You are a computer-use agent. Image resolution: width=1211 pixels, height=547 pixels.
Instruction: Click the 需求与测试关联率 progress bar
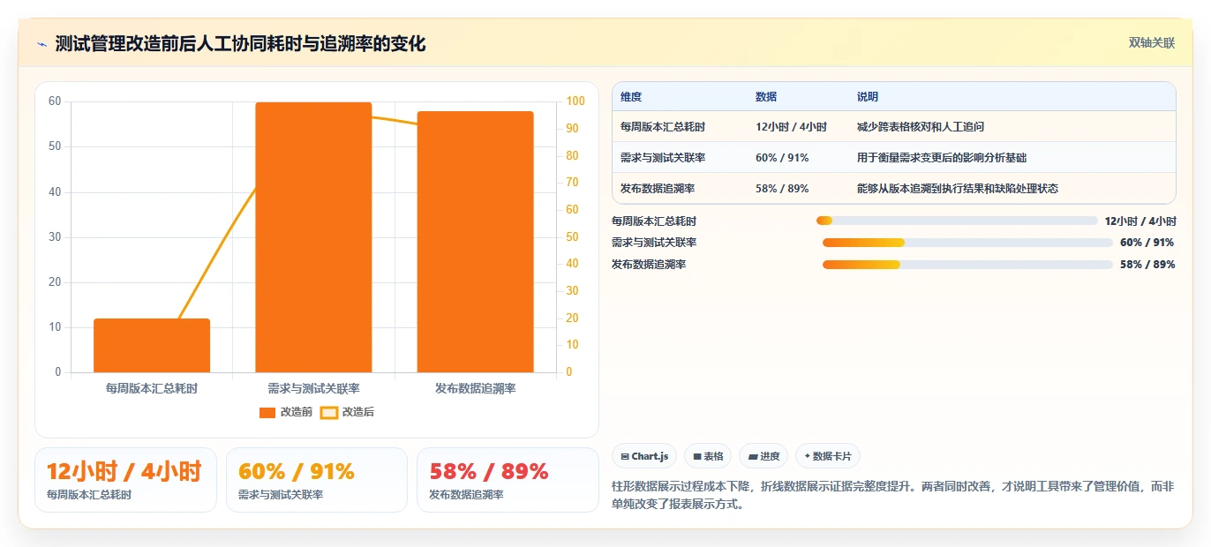pos(967,243)
